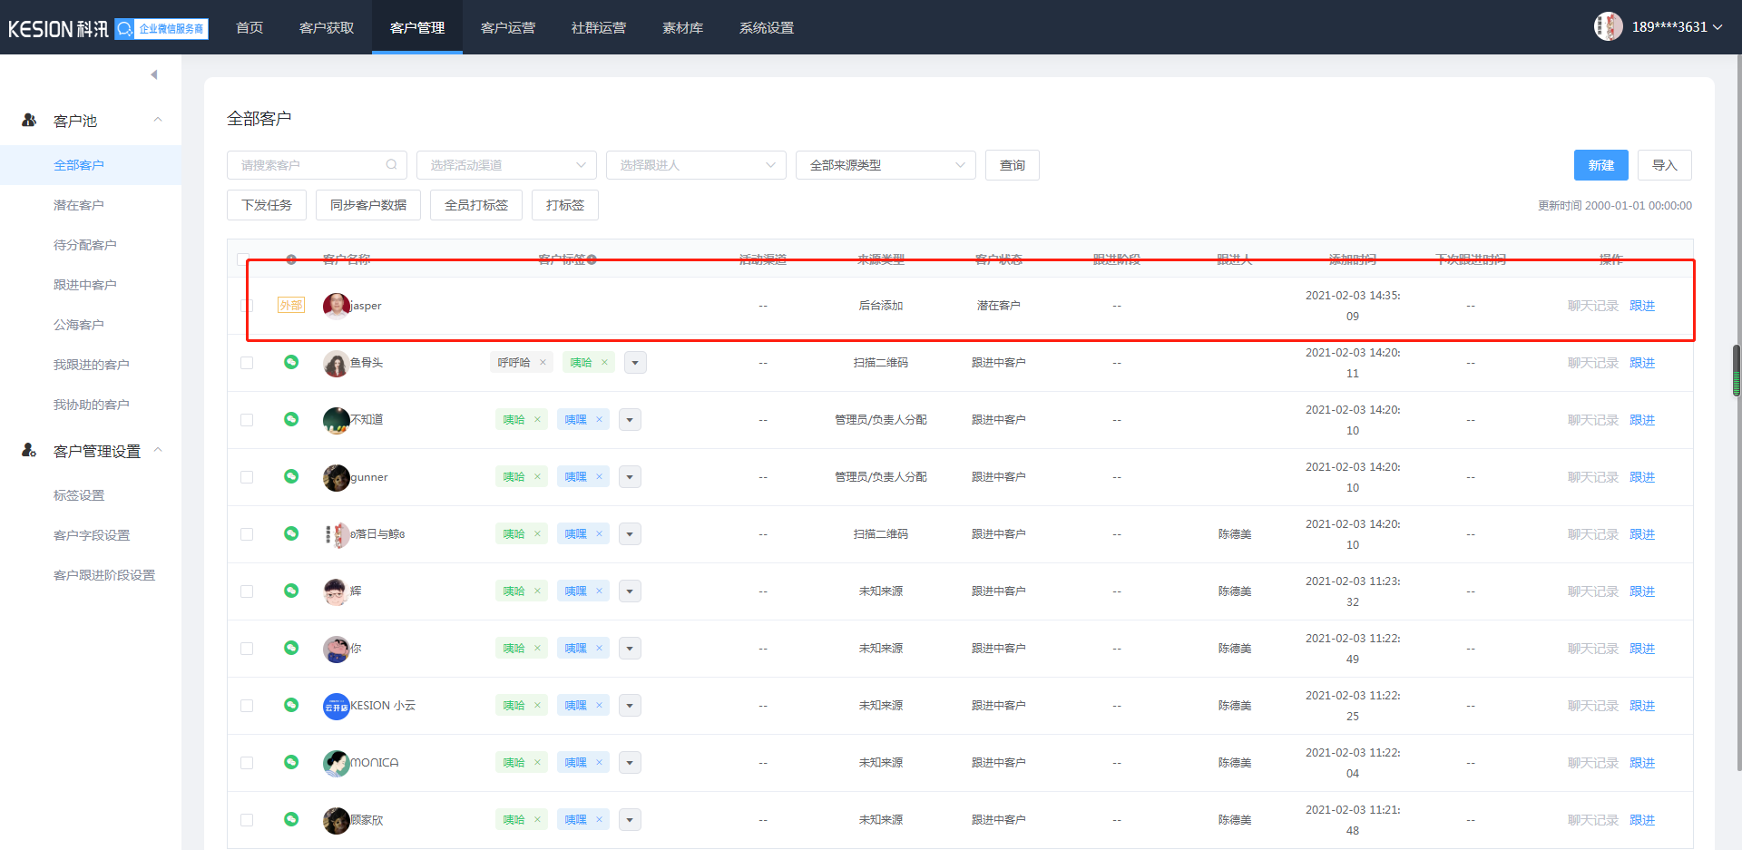Switch to the 客户运营 top menu
Image resolution: width=1742 pixels, height=850 pixels.
pos(507,27)
